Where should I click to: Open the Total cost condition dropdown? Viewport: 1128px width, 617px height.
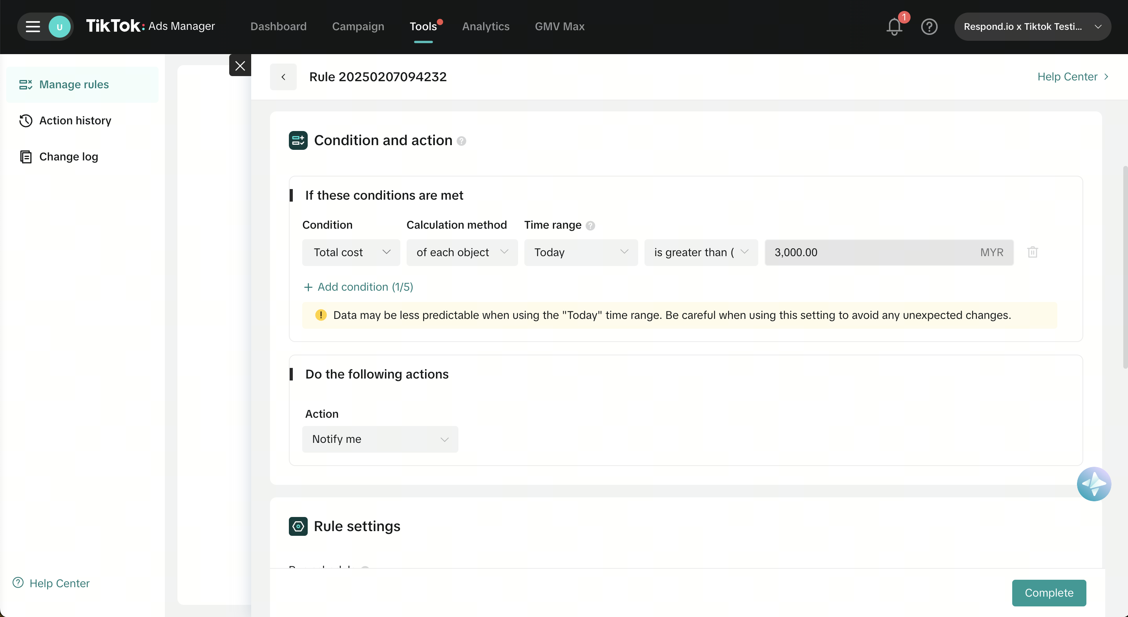coord(350,252)
